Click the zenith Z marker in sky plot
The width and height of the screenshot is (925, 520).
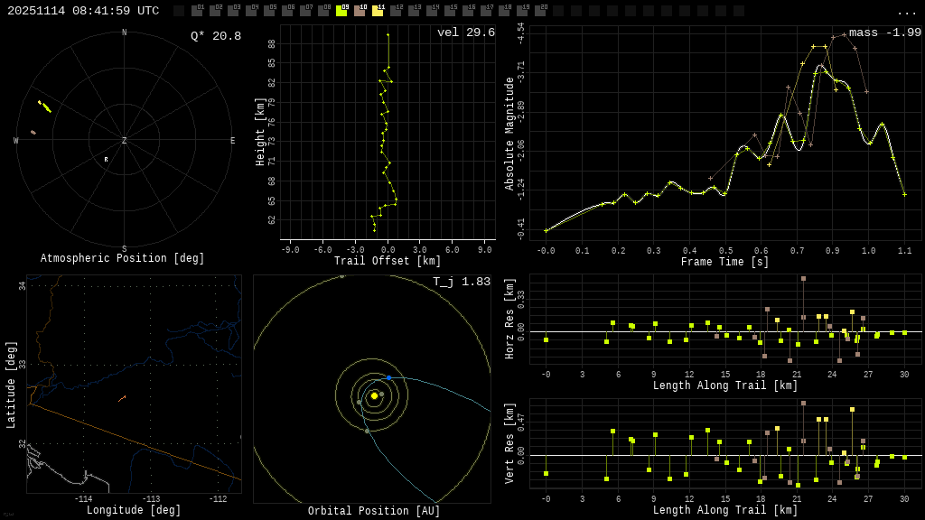125,141
